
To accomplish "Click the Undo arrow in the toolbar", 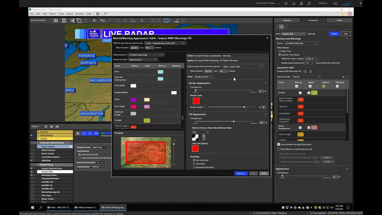I will pyautogui.click(x=102, y=21).
